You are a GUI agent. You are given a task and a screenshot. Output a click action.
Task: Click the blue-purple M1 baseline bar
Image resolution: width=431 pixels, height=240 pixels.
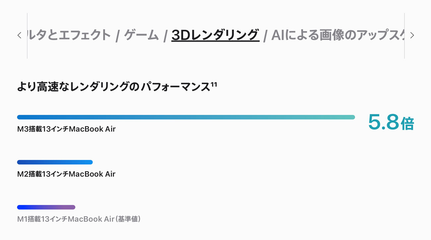click(46, 207)
